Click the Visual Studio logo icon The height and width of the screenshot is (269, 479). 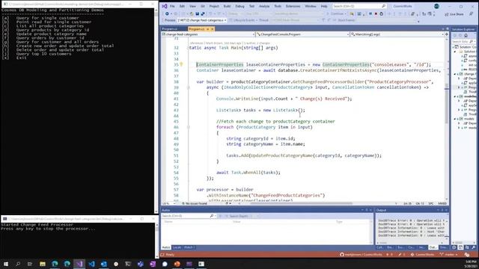coord(165,6)
